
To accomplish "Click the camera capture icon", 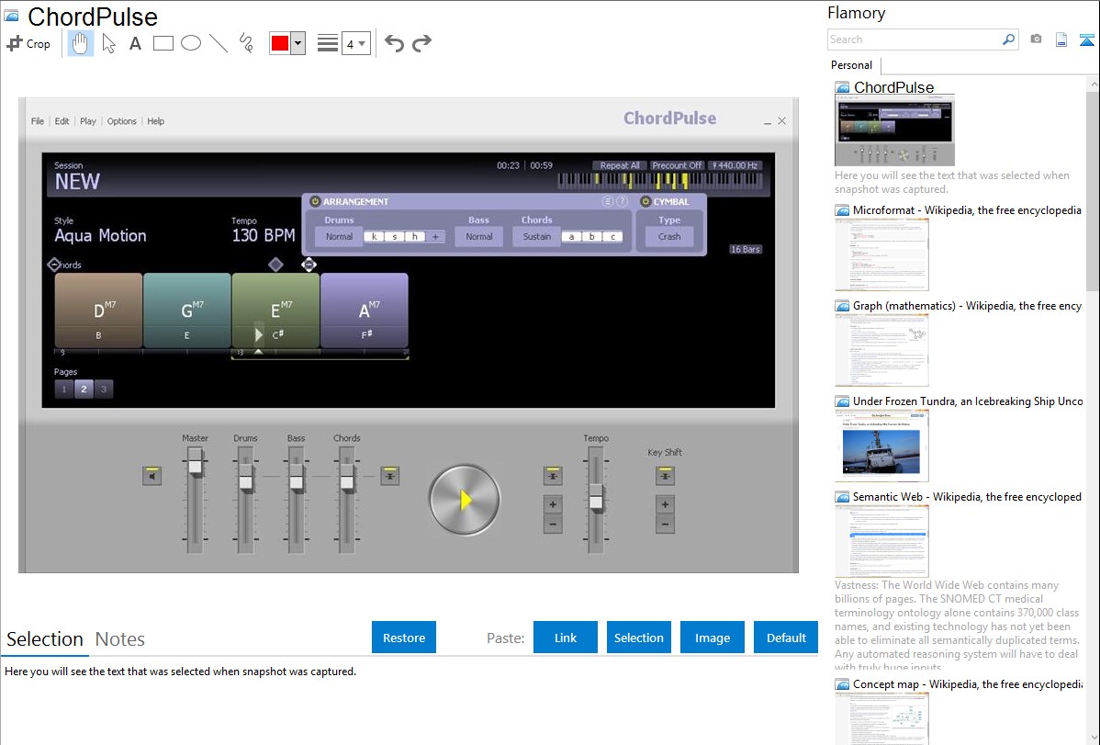I will tap(1036, 40).
